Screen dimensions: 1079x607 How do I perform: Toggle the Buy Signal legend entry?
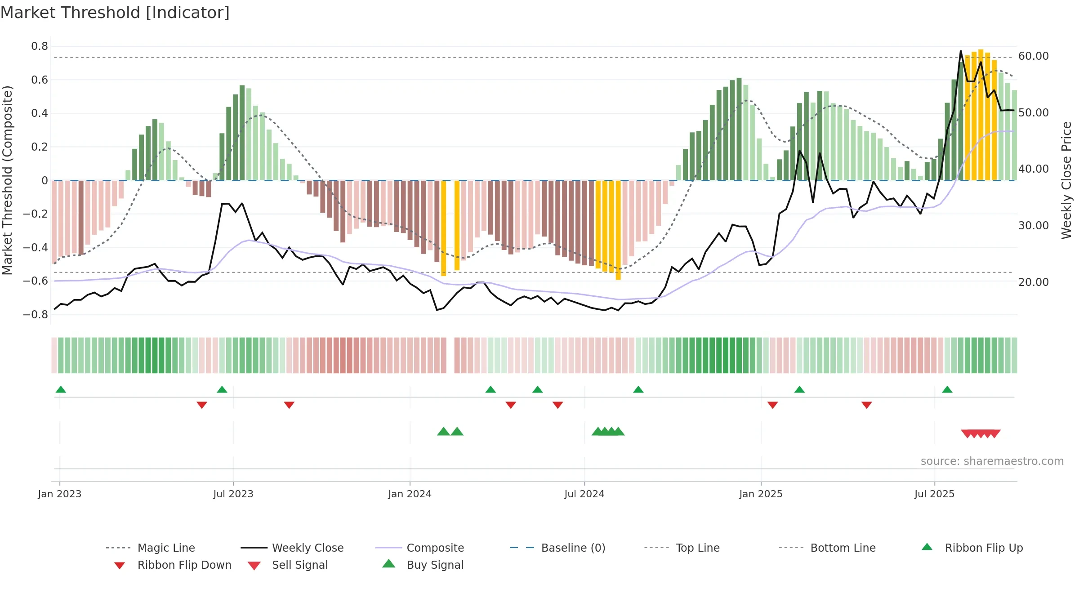[x=423, y=565]
